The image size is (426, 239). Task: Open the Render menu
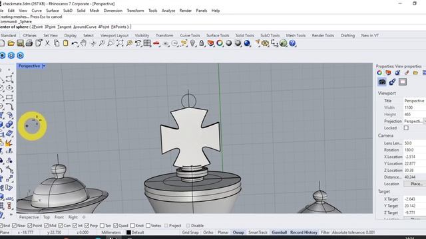tap(186, 11)
